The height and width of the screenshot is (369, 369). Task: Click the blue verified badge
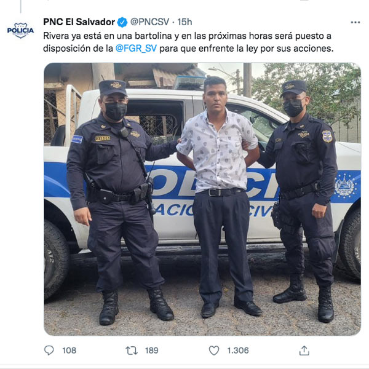pyautogui.click(x=122, y=22)
